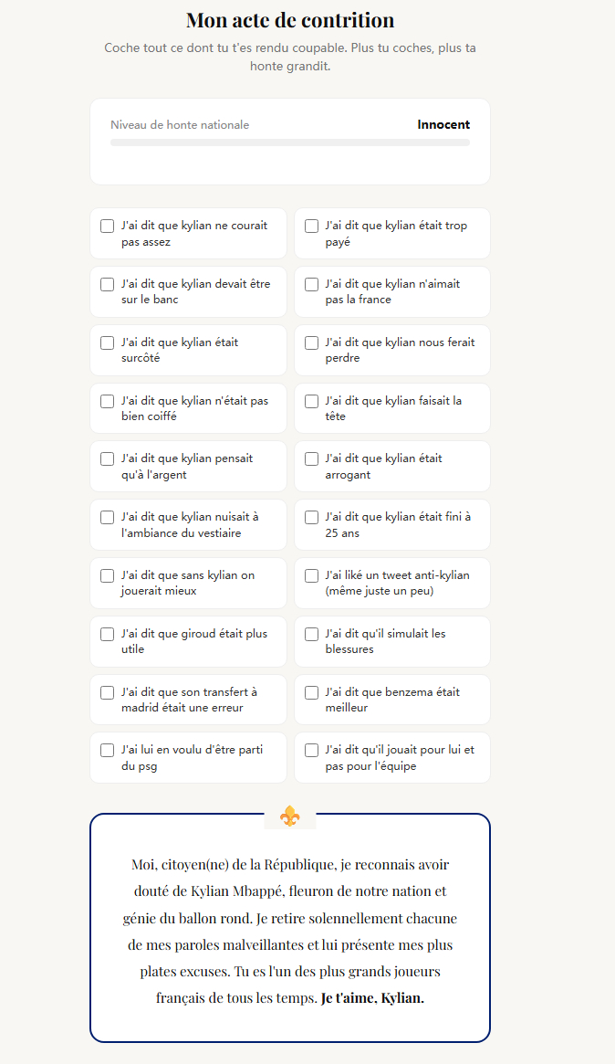Click the national shame level progress bar
Screen dimensions: 615x1064
tap(290, 142)
